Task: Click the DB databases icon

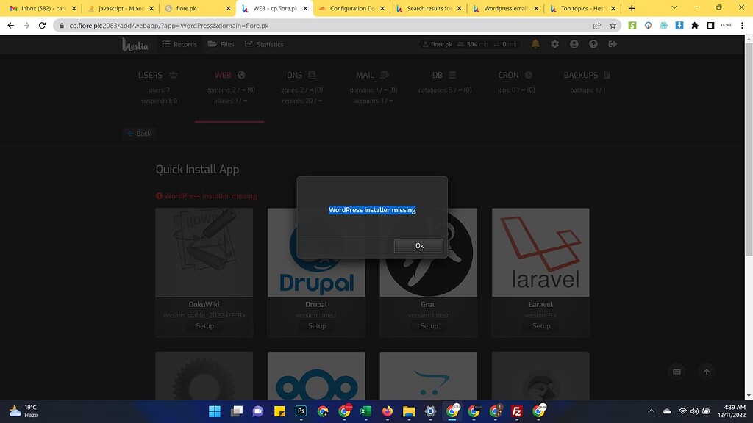Action: 452,74
